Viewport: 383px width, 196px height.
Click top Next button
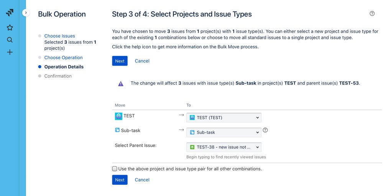120,61
